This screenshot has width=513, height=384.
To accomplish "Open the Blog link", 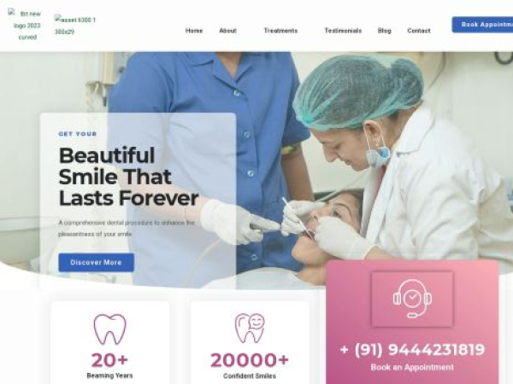I will 385,31.
